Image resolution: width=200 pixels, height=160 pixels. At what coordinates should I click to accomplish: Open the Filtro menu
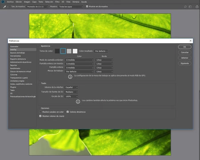(57, 2)
